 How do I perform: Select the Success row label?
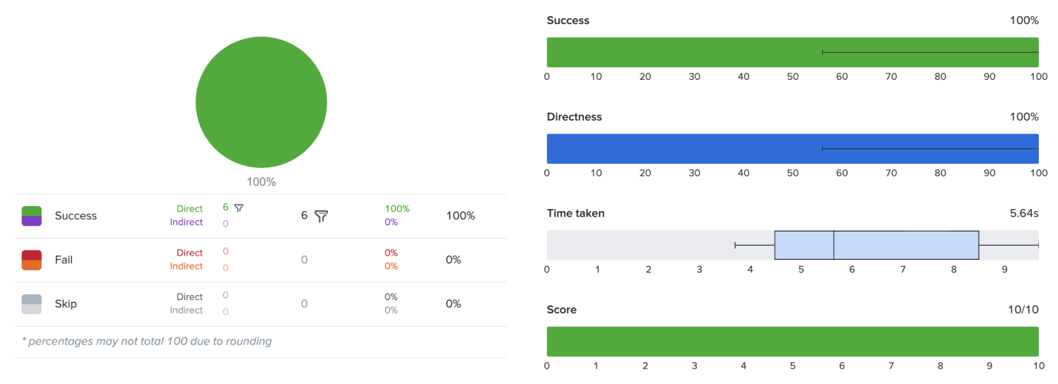(76, 216)
